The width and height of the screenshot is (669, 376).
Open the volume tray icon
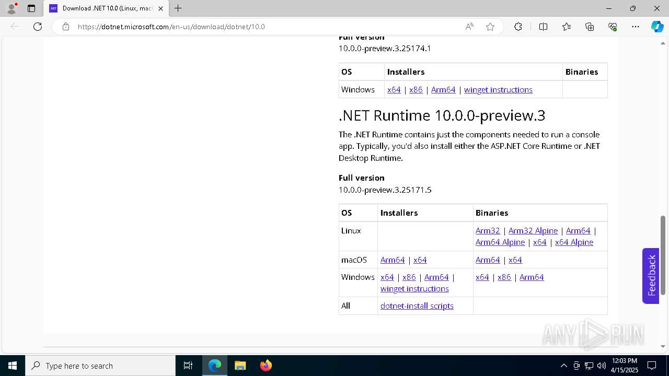point(602,366)
